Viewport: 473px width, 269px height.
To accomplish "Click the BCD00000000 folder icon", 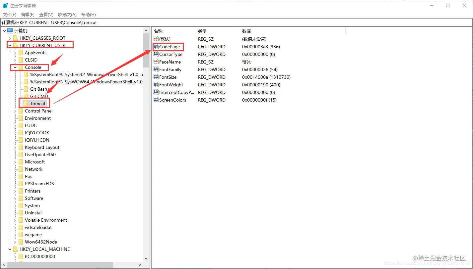I will click(x=21, y=256).
